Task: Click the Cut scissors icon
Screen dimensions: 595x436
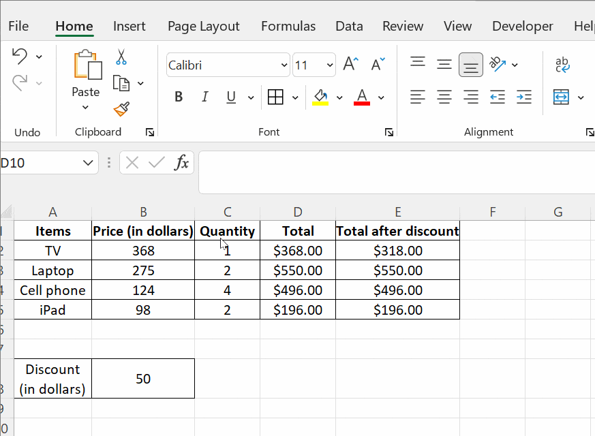Action: tap(121, 57)
